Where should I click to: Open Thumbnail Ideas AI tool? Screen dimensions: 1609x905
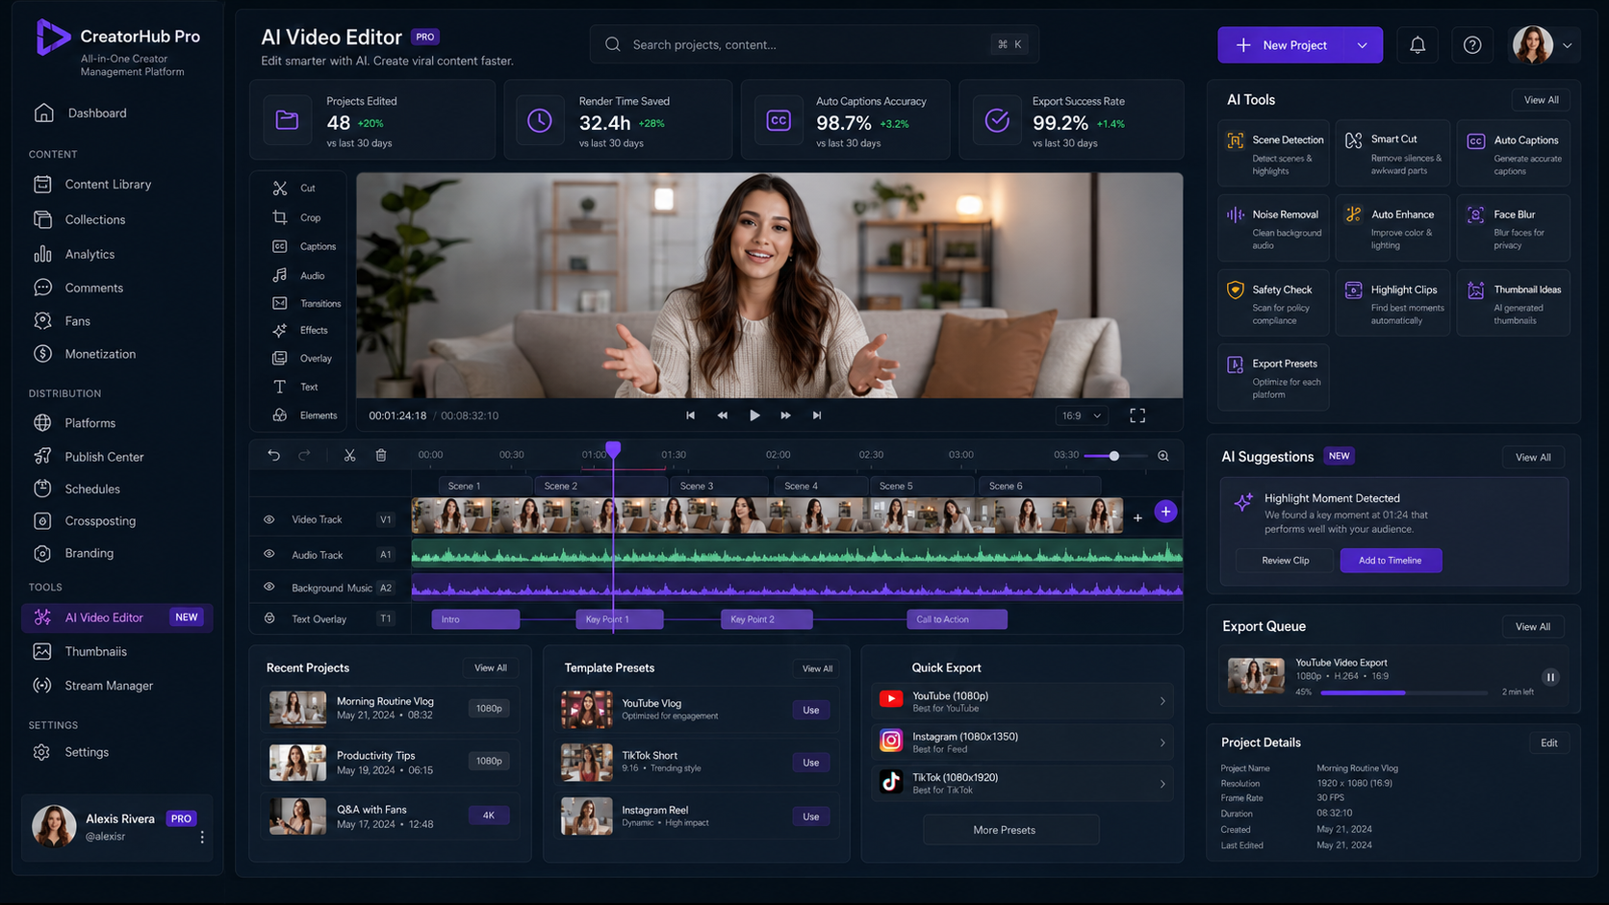click(1513, 303)
